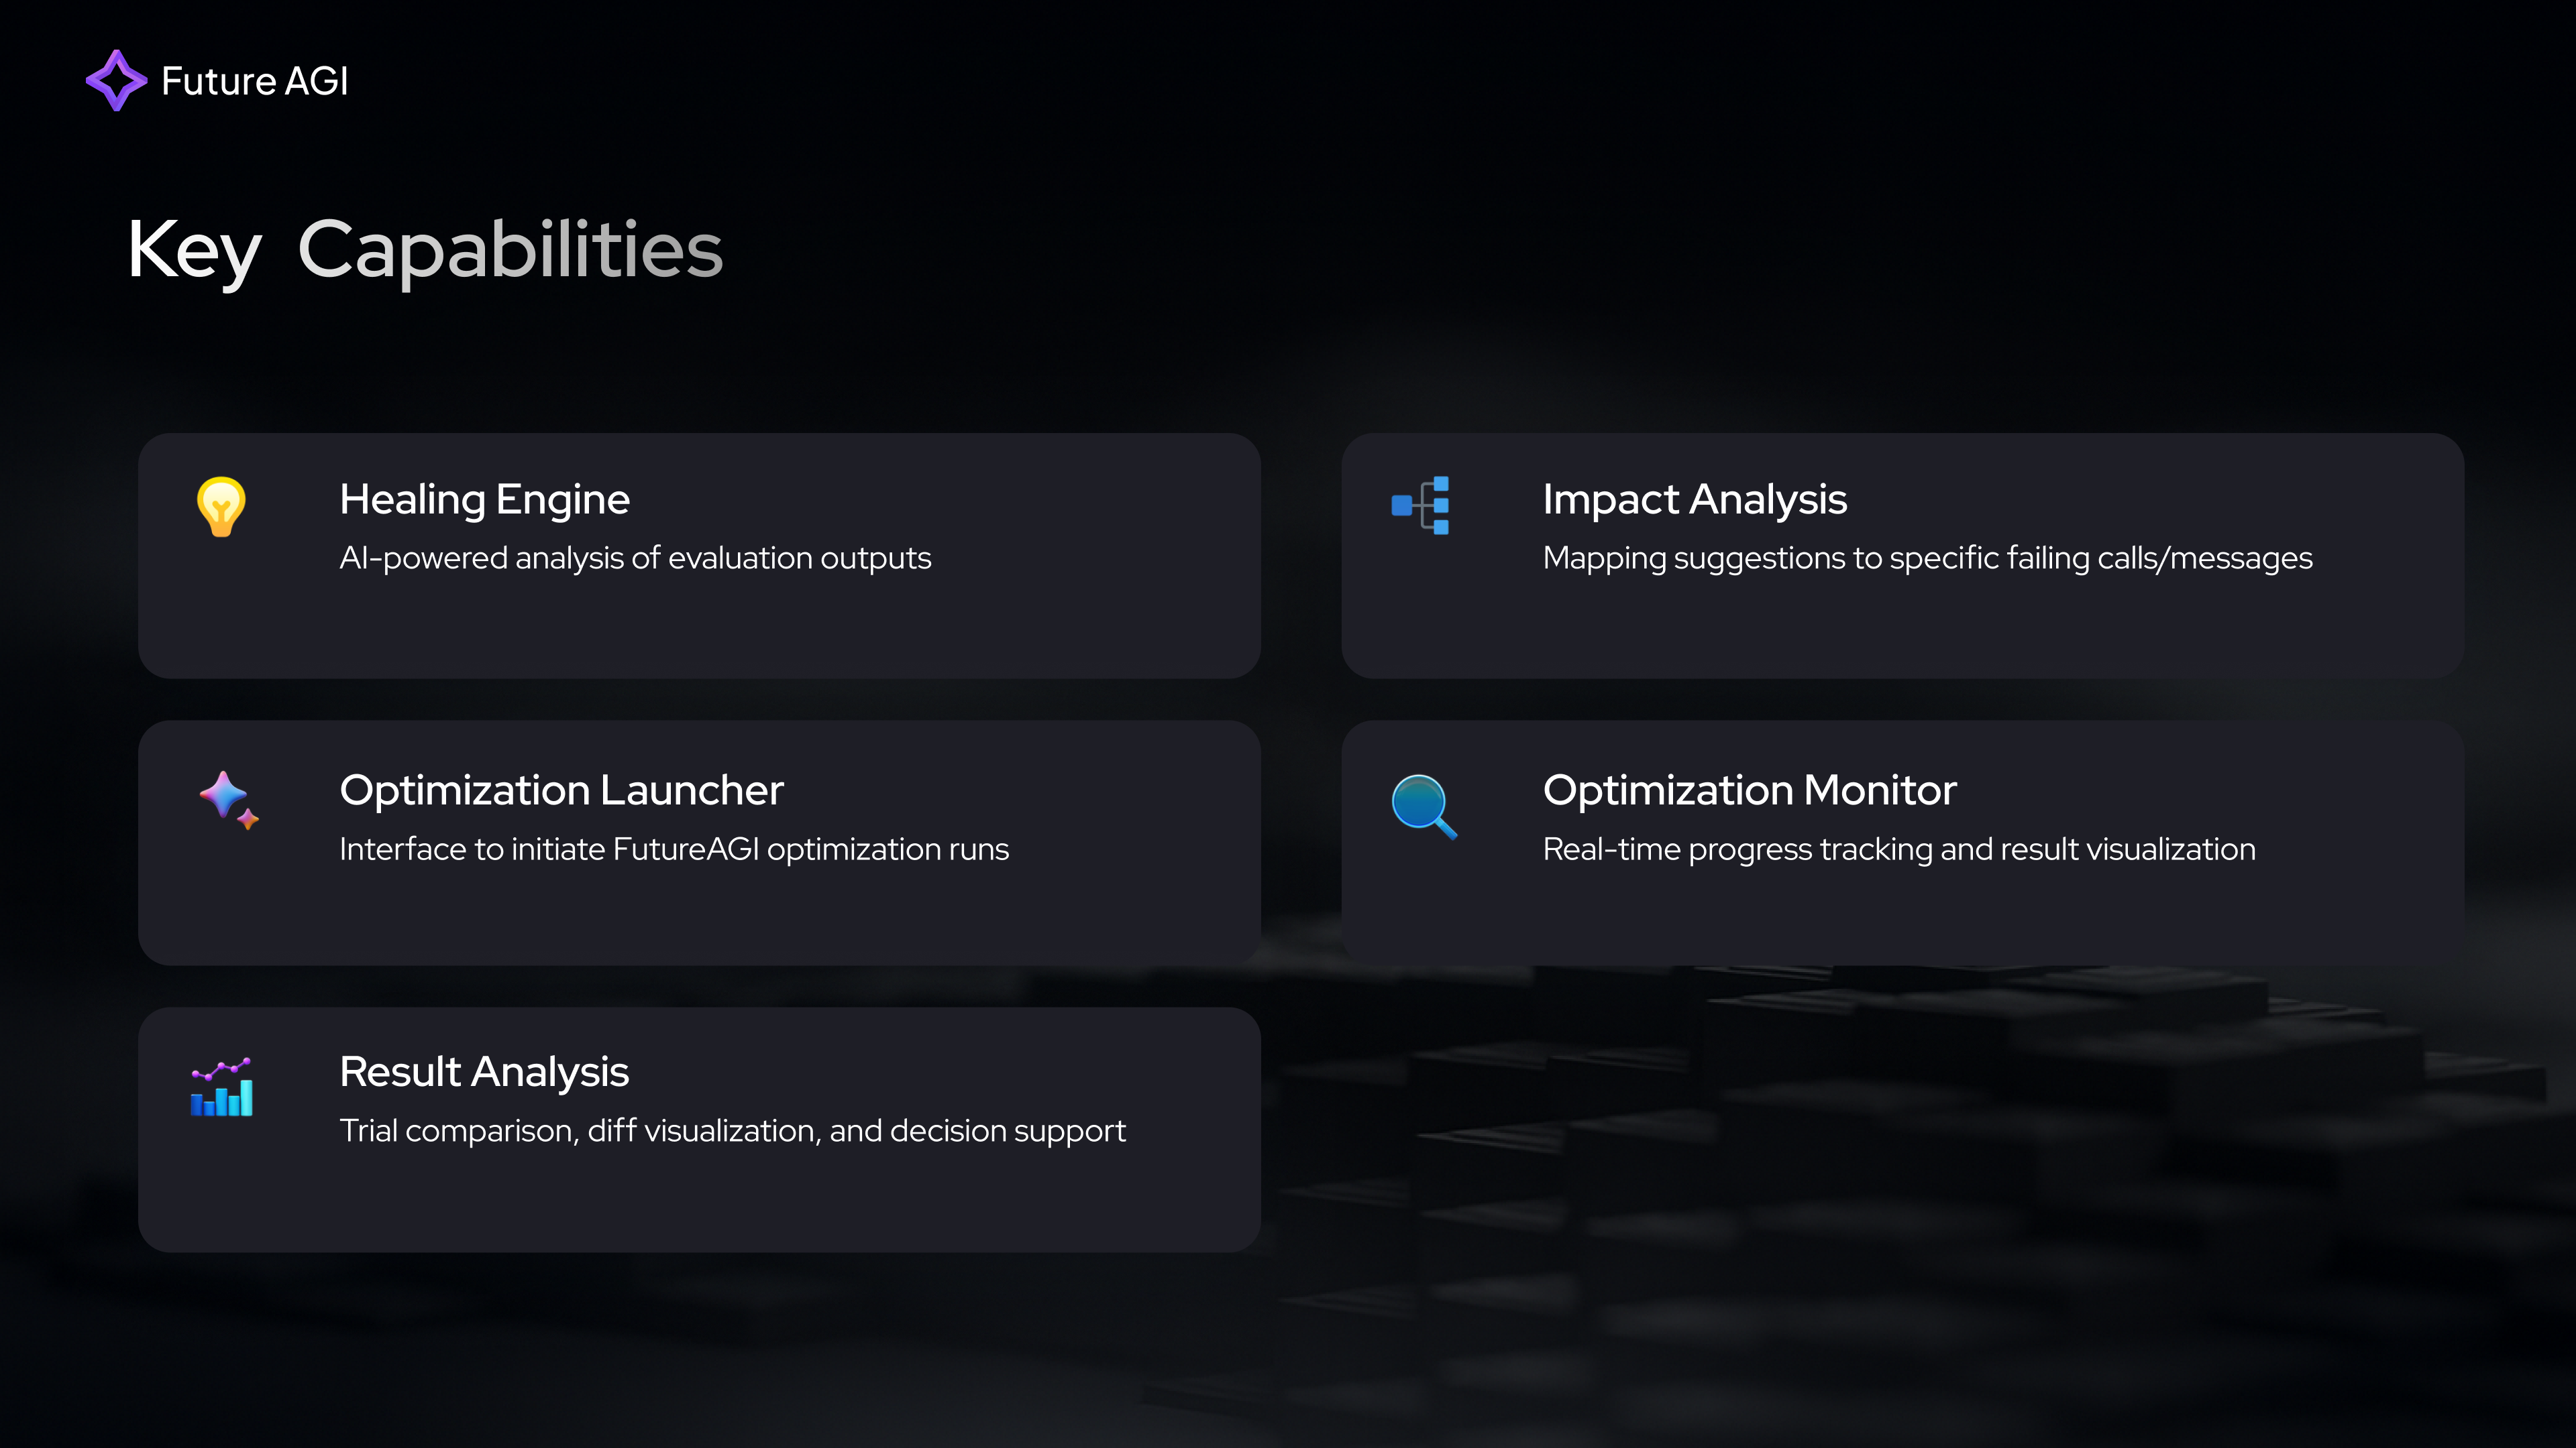Click the Interface to initiate FutureAGI optimization description
Image resolution: width=2576 pixels, height=1448 pixels.
click(x=674, y=849)
